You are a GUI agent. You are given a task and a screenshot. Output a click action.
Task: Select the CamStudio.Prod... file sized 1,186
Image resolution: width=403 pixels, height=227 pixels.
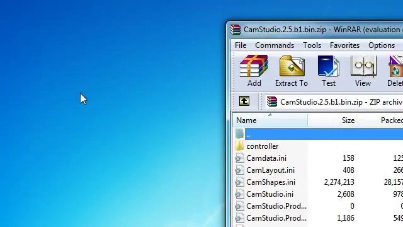pyautogui.click(x=276, y=218)
